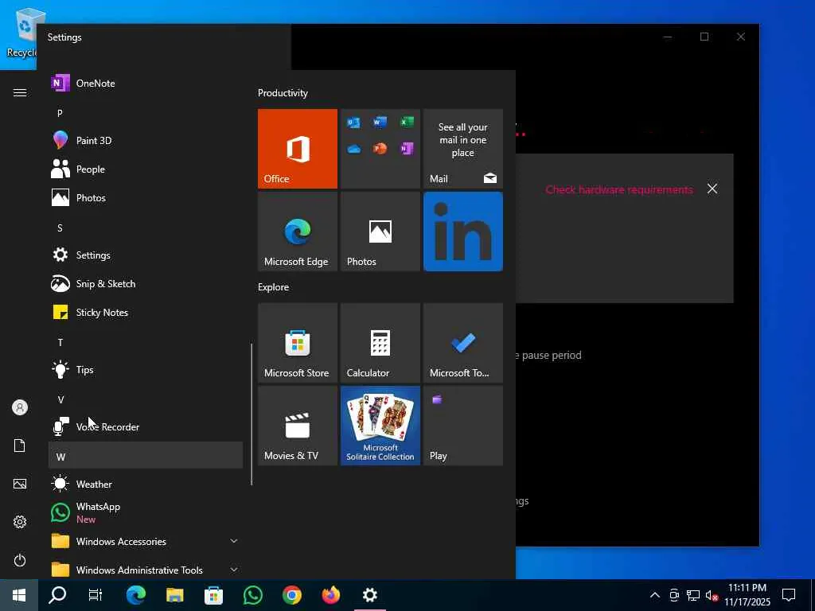815x611 pixels.
Task: Click the muted volume tray icon
Action: (712, 595)
